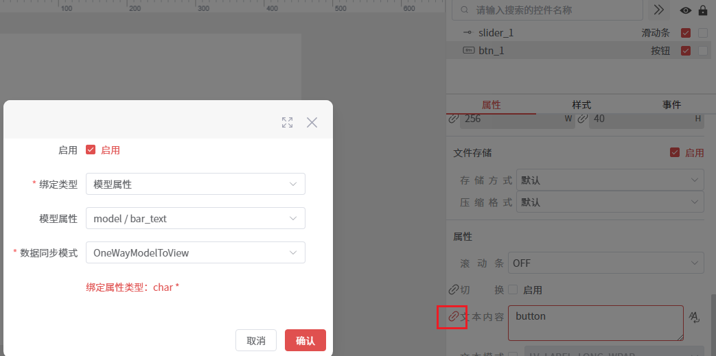Viewport: 716px width, 356px height.
Task: Click the link icon next to the height field
Action: coord(581,119)
